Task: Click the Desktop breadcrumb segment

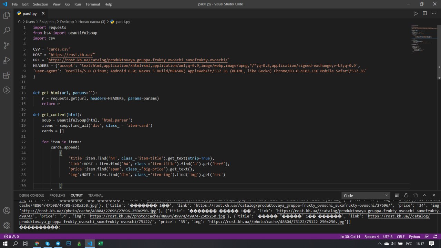Action: click(67, 22)
